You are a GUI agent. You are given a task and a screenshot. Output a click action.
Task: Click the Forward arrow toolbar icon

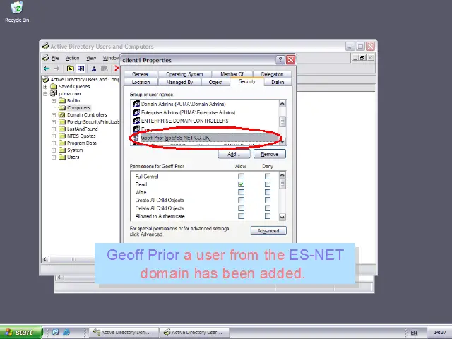[x=56, y=69]
